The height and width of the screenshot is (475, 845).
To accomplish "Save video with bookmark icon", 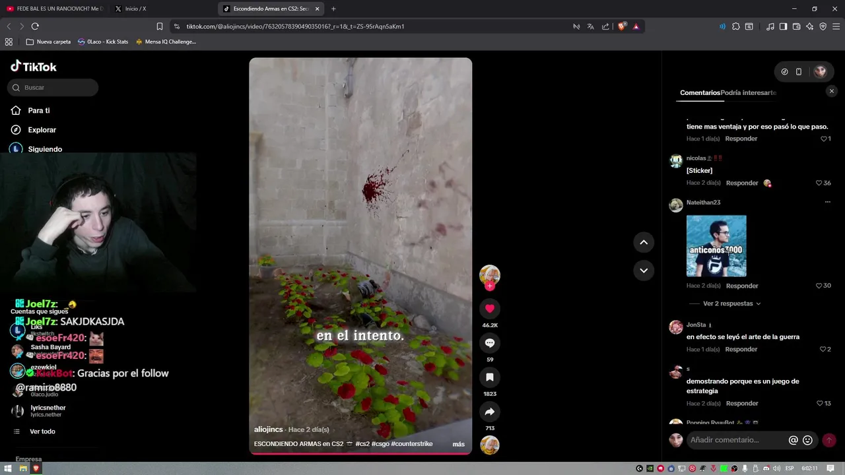I will pos(490,377).
